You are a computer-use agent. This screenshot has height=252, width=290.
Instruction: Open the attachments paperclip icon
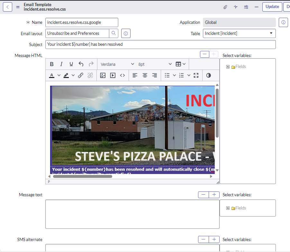pos(225,7)
